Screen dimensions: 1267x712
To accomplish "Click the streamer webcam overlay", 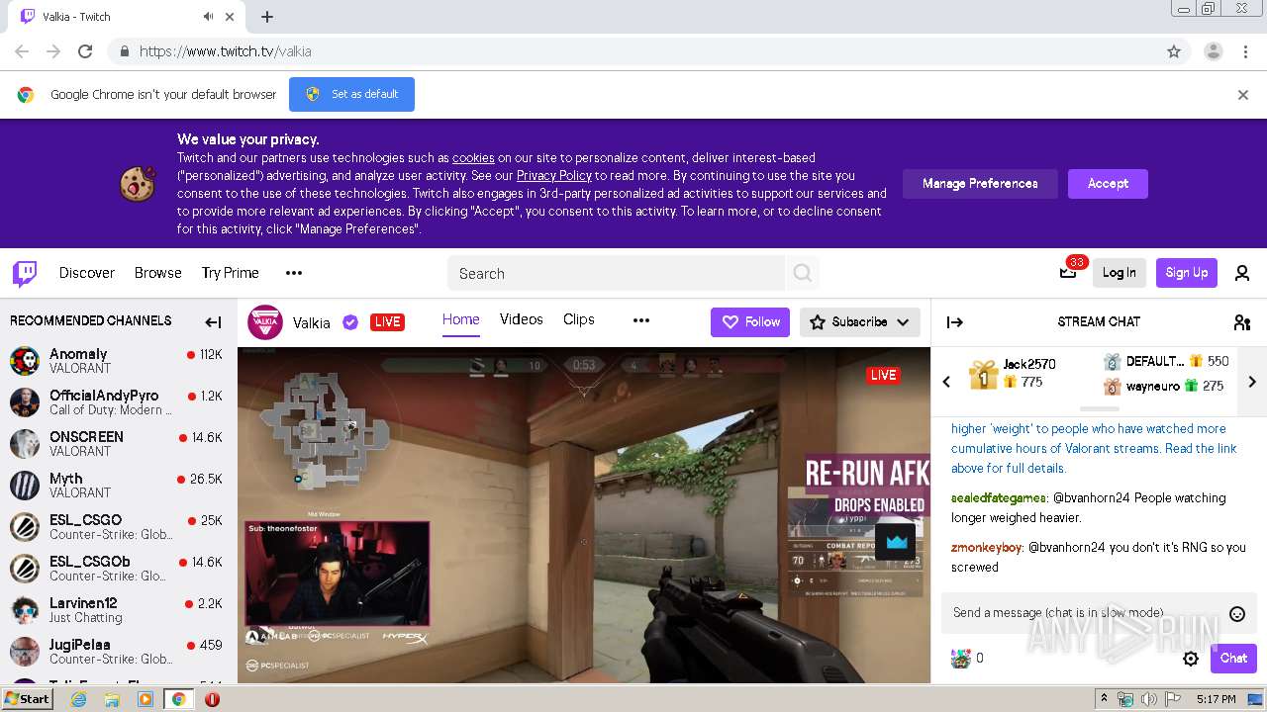I will 337,574.
